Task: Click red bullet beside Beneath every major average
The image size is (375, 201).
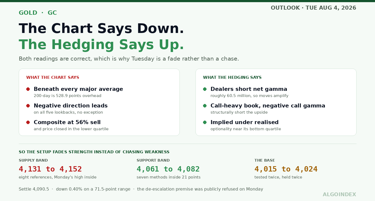Action: click(28, 89)
